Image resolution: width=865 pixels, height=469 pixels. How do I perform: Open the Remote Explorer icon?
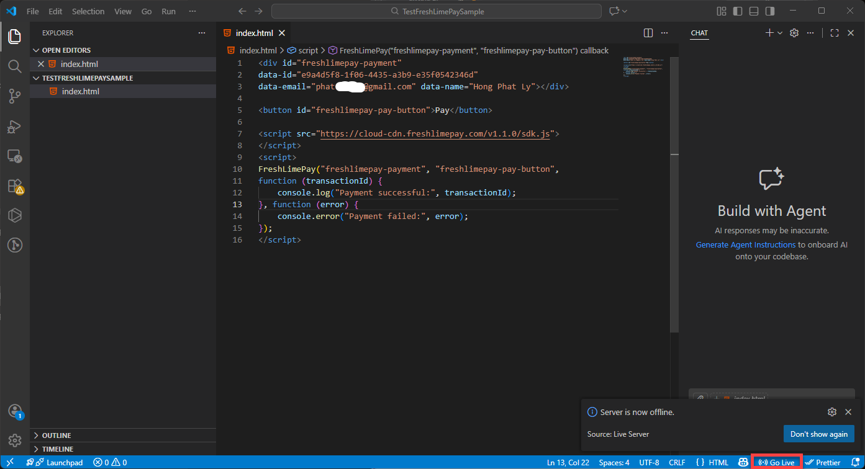click(x=14, y=156)
